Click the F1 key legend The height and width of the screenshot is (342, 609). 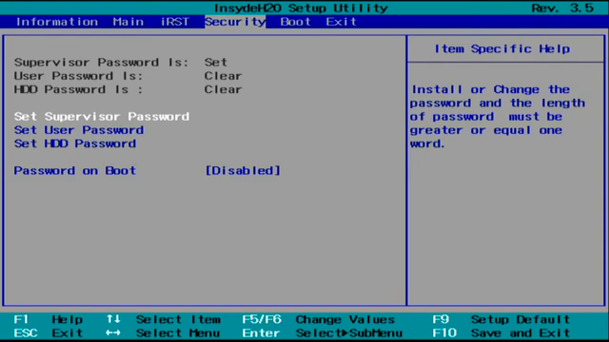tap(21, 319)
